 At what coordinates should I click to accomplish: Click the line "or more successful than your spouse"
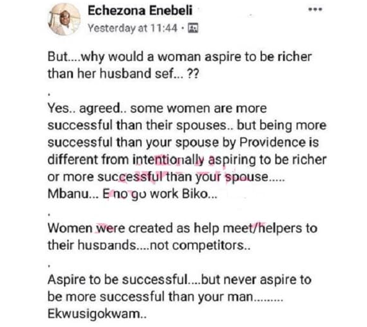tap(166, 176)
